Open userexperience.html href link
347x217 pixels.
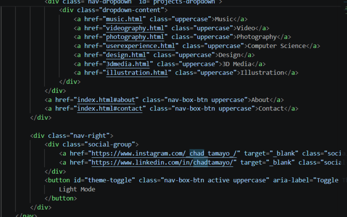141,46
